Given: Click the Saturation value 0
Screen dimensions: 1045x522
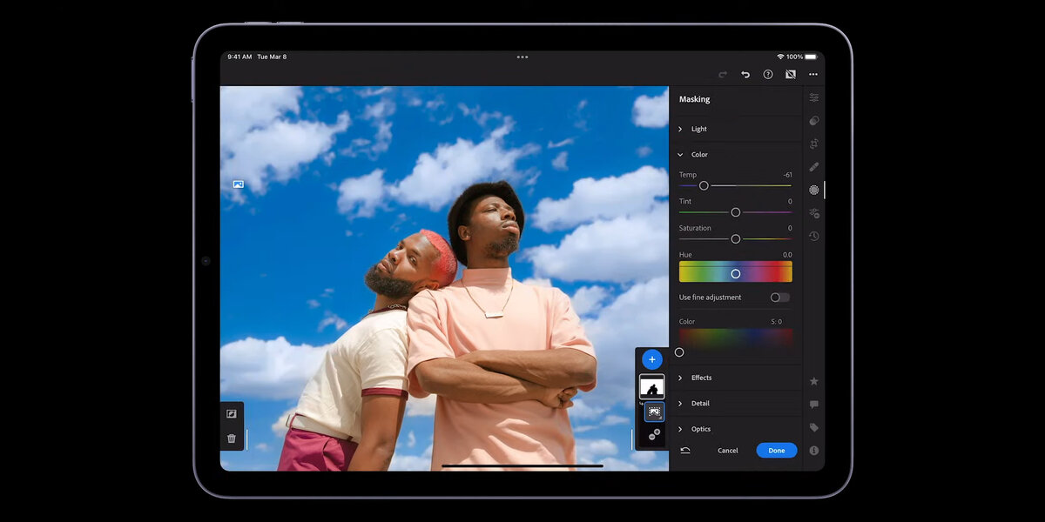Looking at the screenshot, I should pyautogui.click(x=790, y=228).
